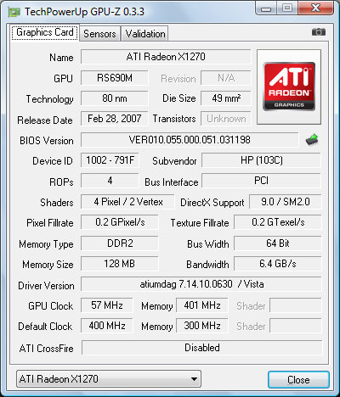The image size is (340, 397).
Task: Click the GPU value RS690M
Action: click(x=115, y=78)
